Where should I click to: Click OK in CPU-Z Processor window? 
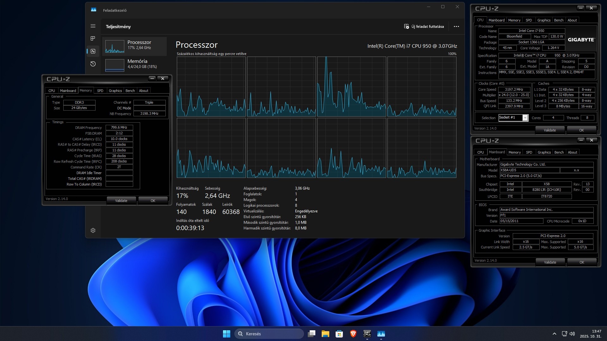tap(581, 130)
